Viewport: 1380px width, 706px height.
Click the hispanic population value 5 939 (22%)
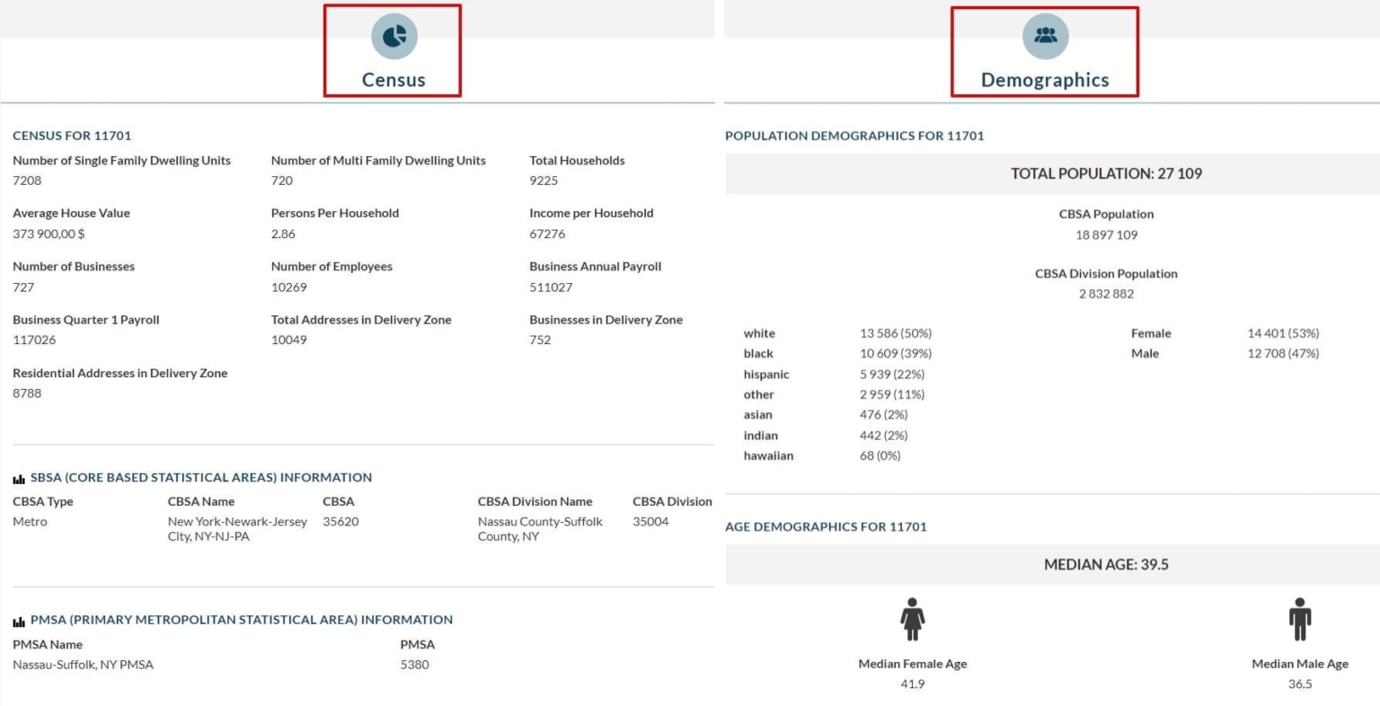coord(892,374)
